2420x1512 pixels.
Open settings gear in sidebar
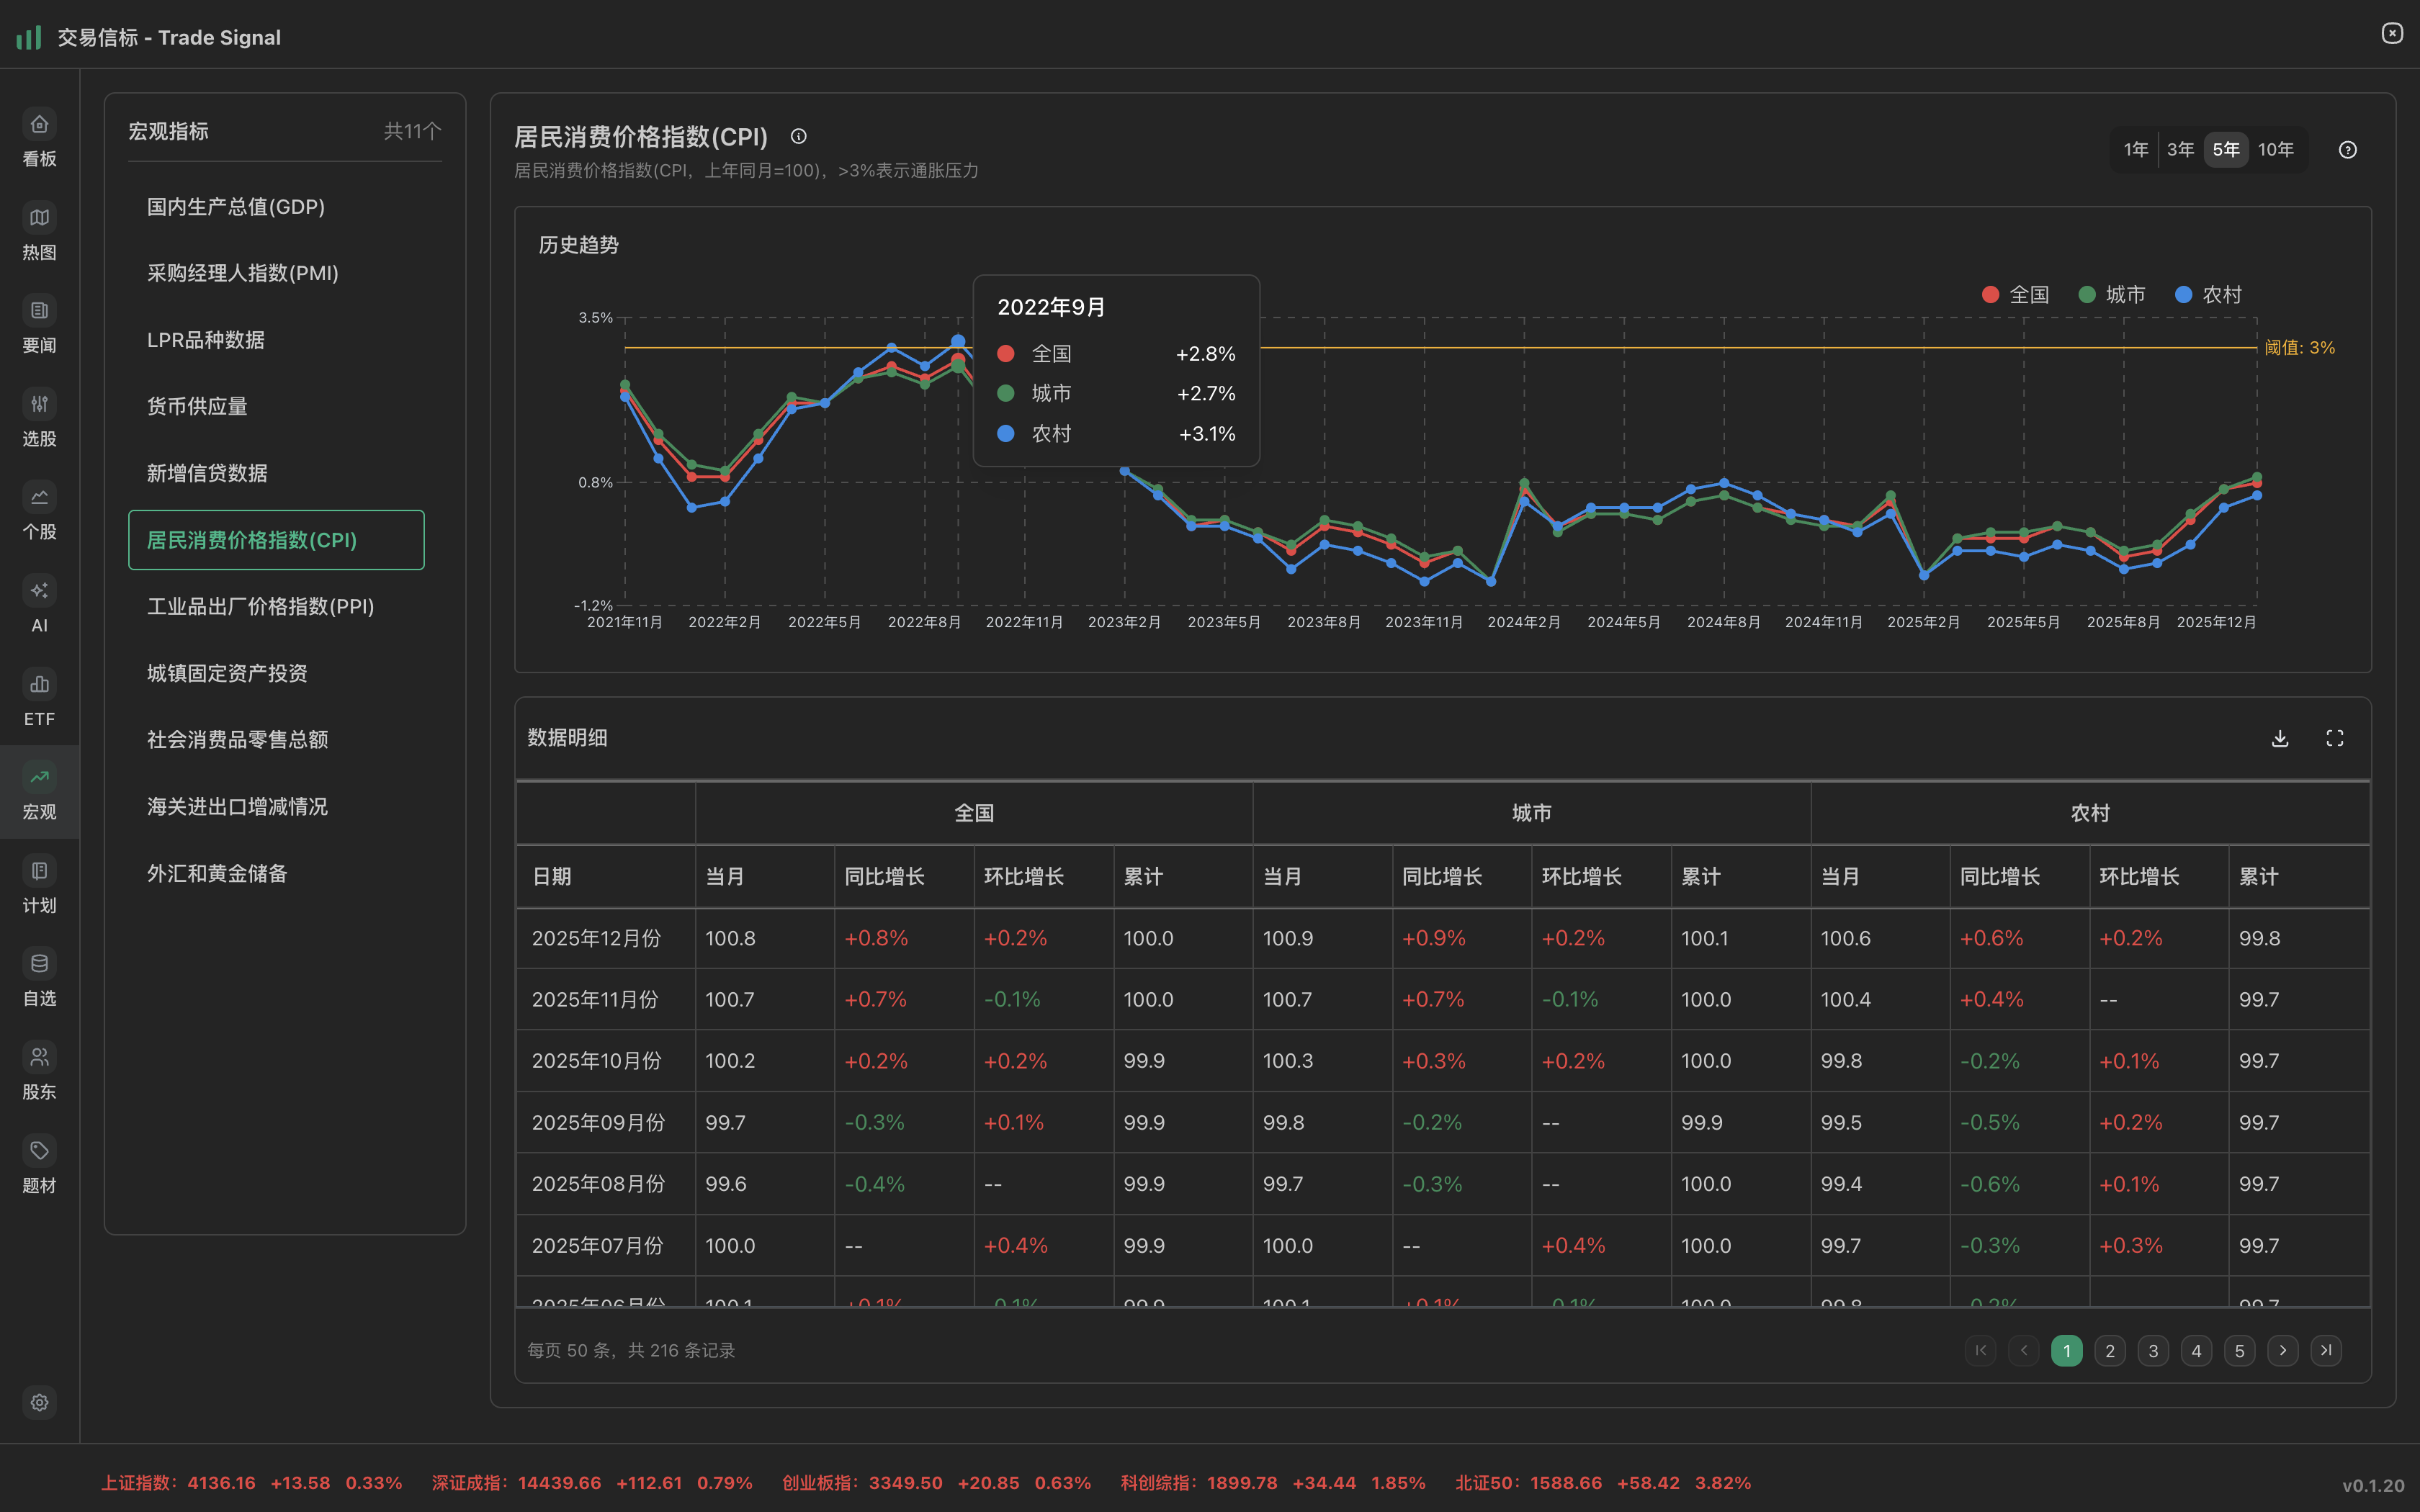(39, 1402)
